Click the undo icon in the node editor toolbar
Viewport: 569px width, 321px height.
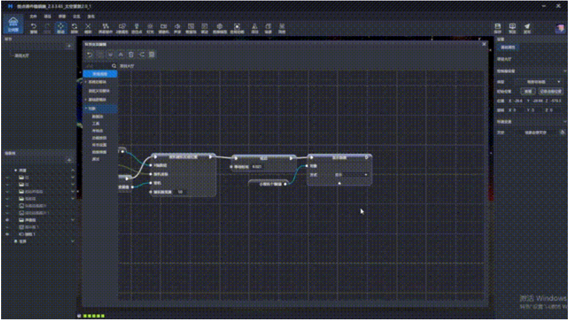[x=90, y=54]
